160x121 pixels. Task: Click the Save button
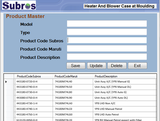pos(76,66)
